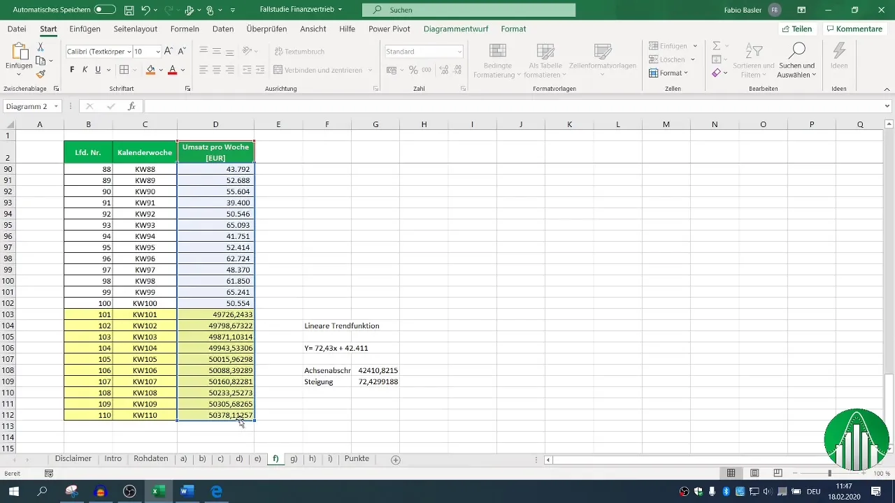Screen dimensions: 895x503
Task: Decrease font size
Action: point(182,52)
